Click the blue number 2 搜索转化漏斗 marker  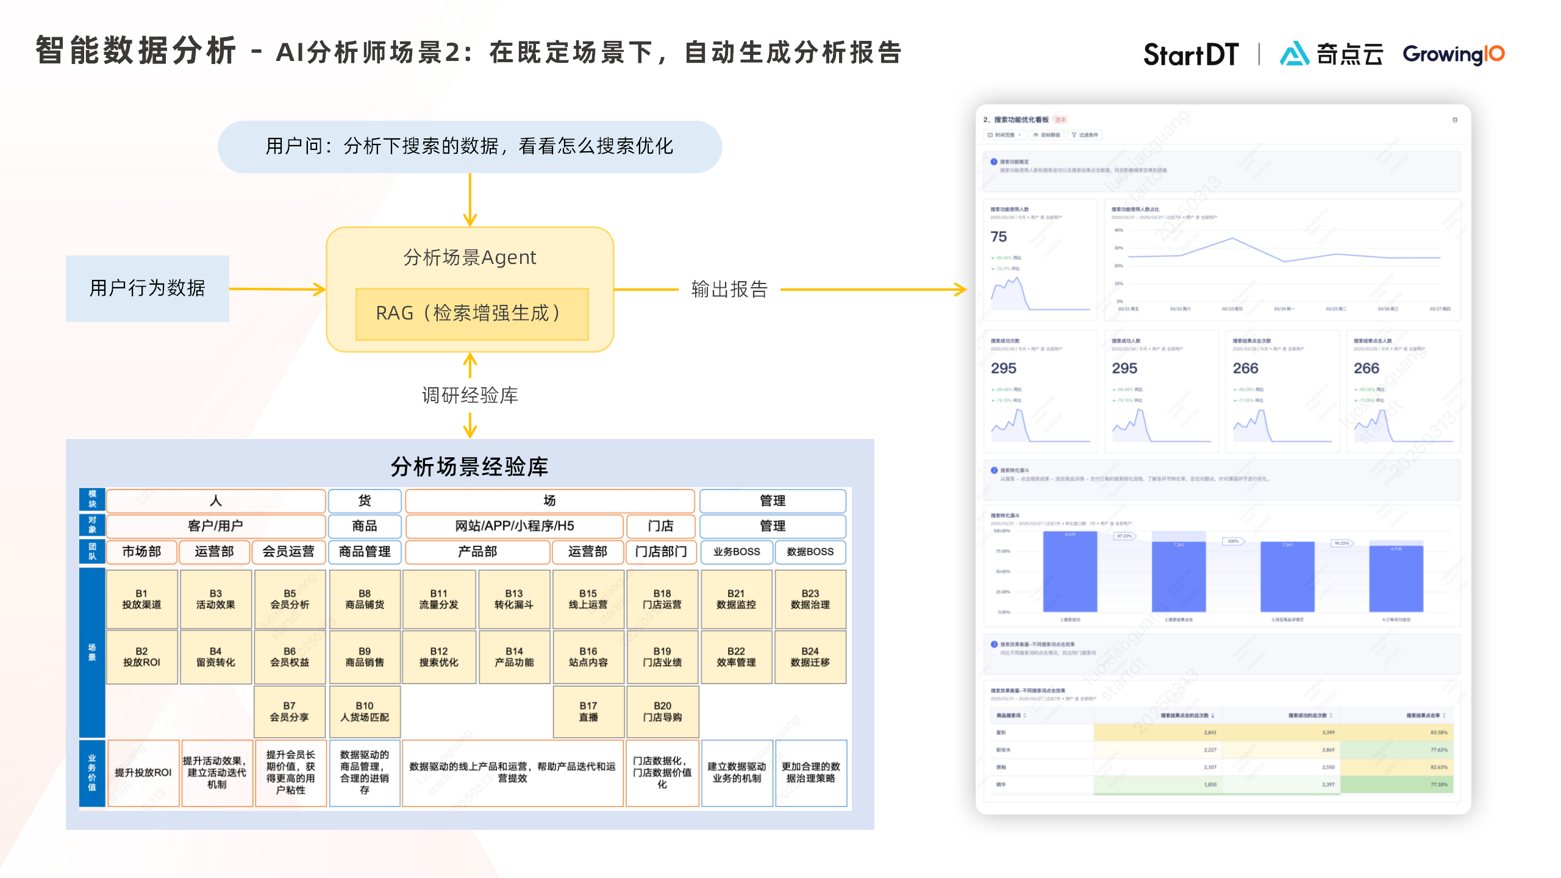point(994,470)
